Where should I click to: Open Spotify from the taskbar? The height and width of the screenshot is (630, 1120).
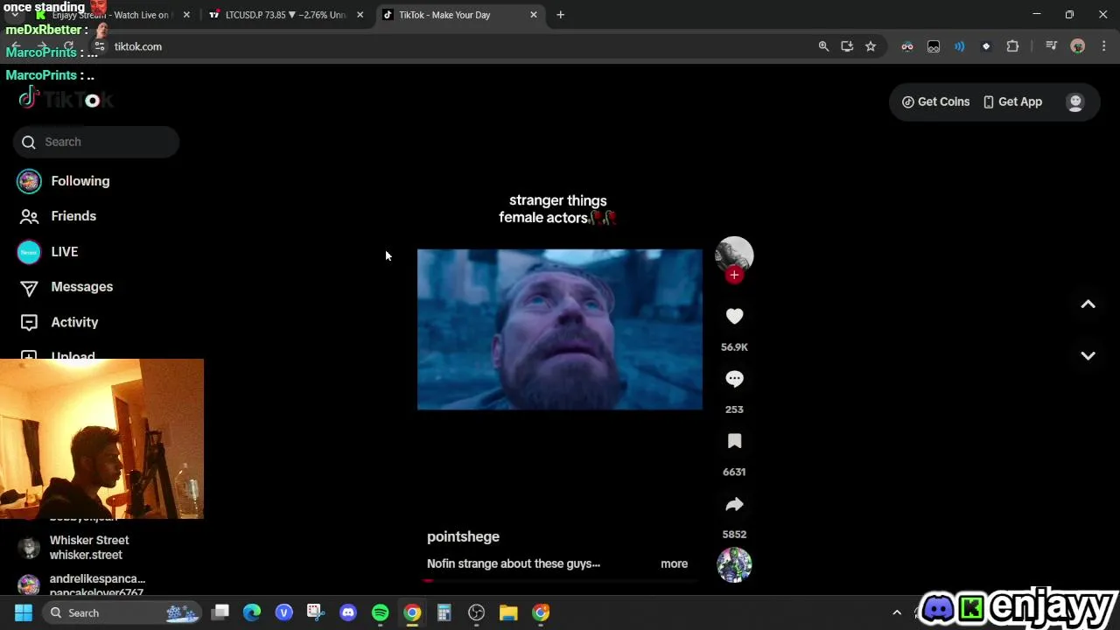coord(380,613)
